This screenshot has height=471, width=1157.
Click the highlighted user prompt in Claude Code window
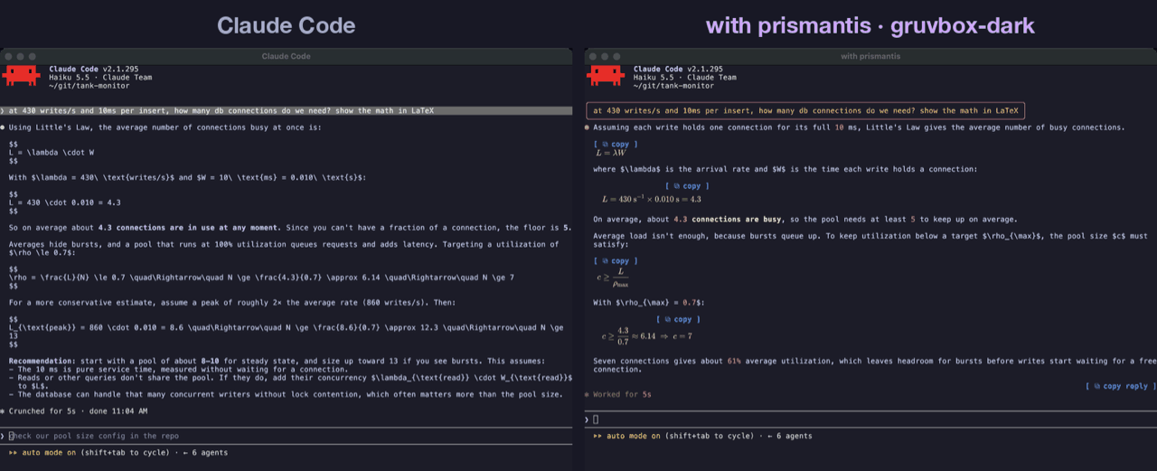click(x=286, y=110)
